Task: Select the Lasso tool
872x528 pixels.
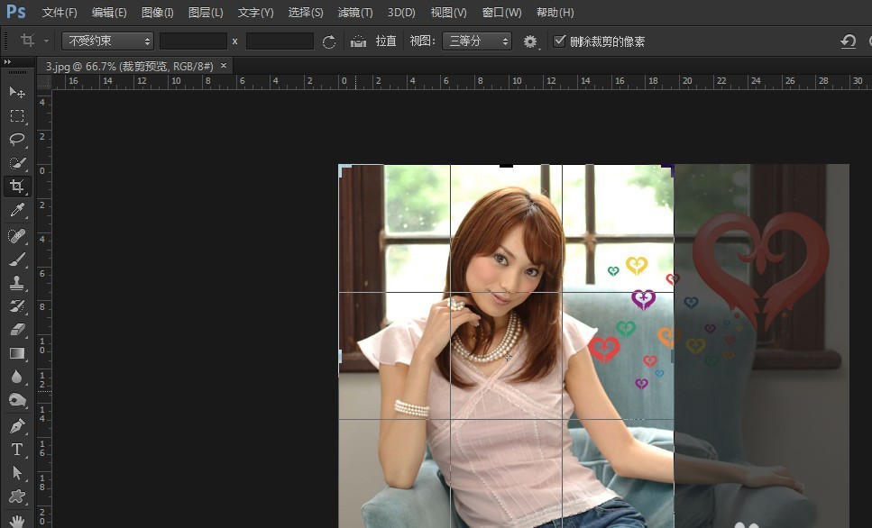Action: pos(17,139)
